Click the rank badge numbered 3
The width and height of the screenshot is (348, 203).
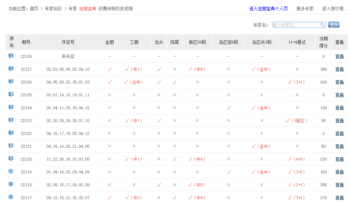pos(11,82)
